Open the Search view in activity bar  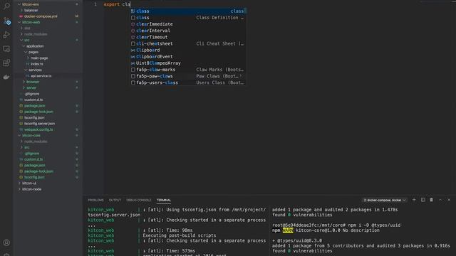(6, 6)
